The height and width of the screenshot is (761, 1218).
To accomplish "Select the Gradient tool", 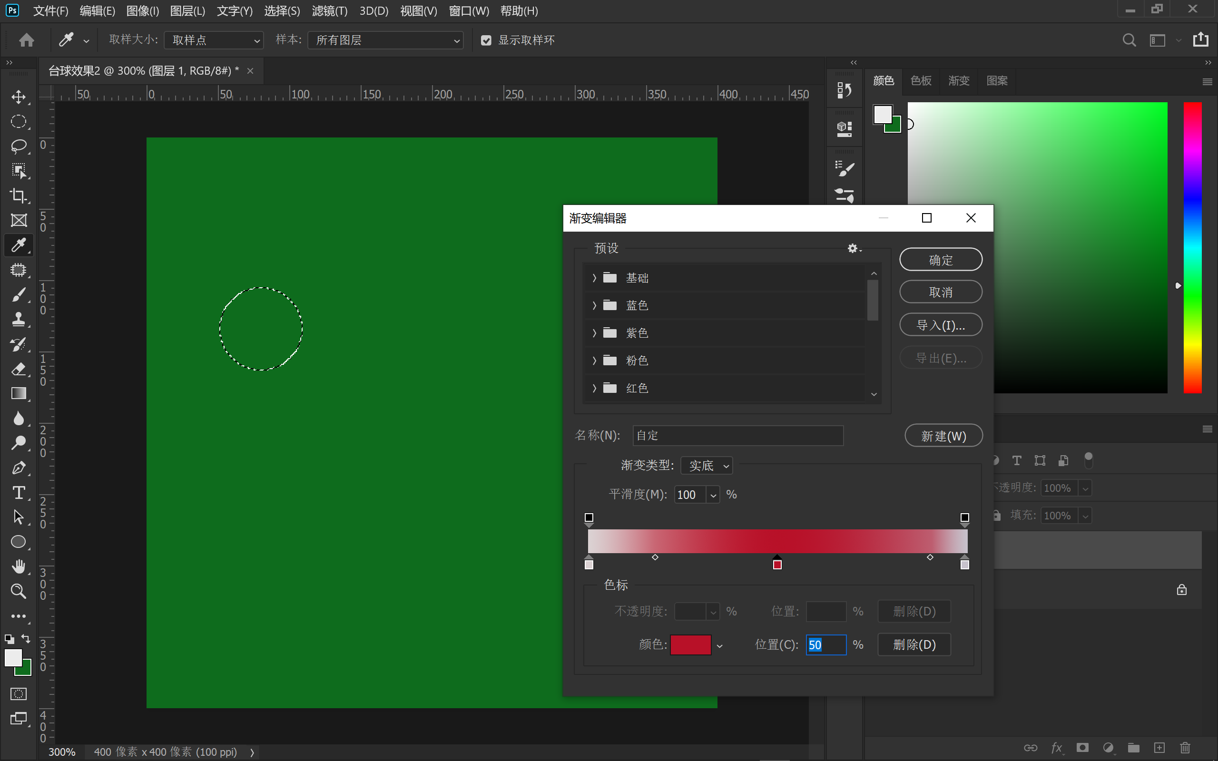I will point(19,394).
